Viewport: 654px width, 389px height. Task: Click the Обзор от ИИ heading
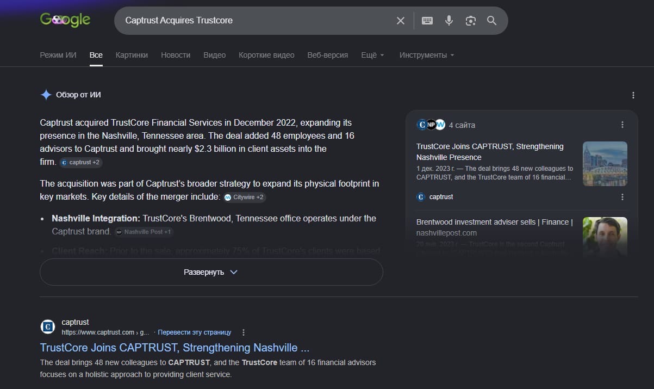click(x=78, y=95)
